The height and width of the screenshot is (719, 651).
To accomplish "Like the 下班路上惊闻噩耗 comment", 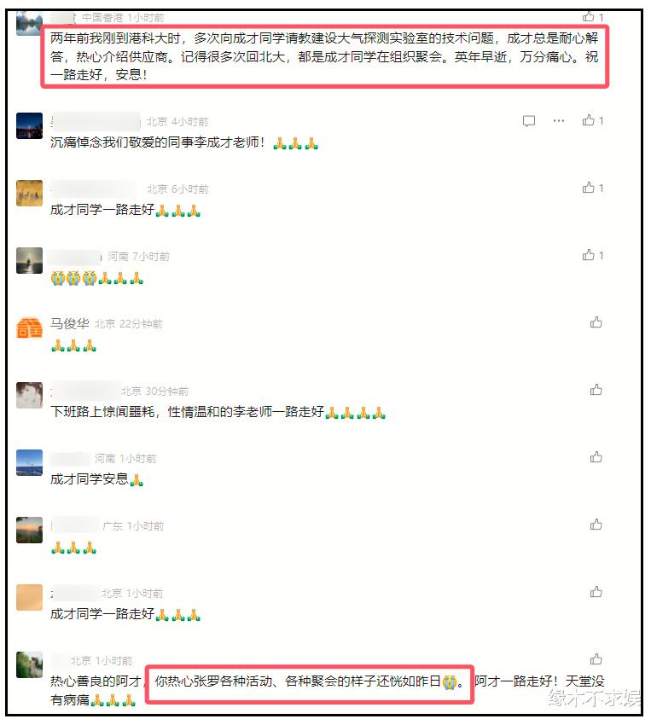I will point(596,390).
